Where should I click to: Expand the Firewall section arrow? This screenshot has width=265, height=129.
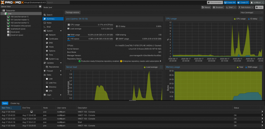[61, 71]
